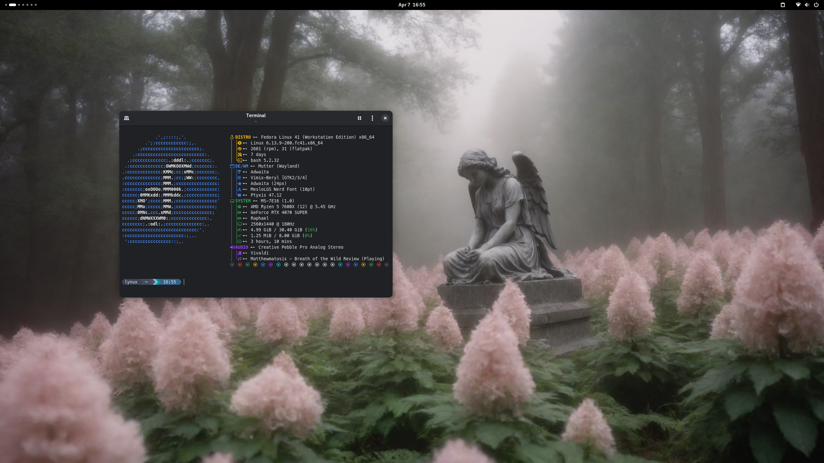Click the DISTRO label in the terminal output

(243, 137)
